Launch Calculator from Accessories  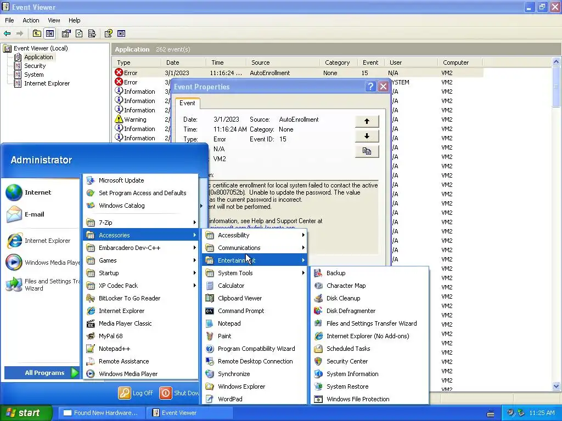[255, 286]
